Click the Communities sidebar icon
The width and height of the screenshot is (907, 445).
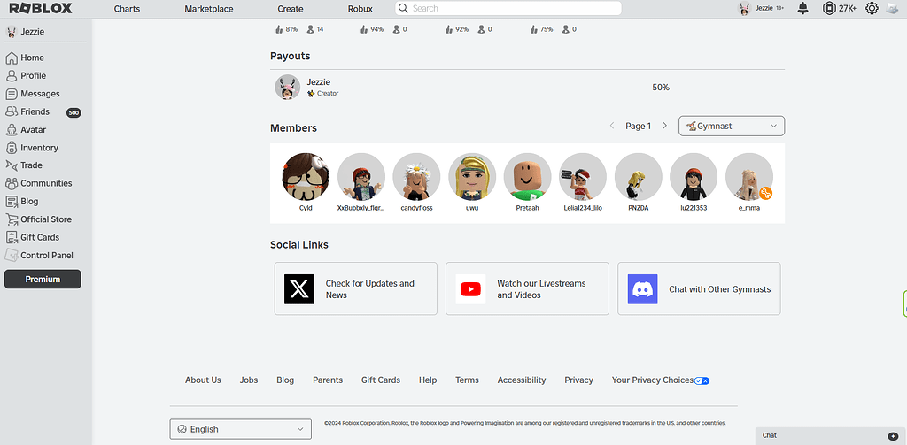click(x=11, y=183)
